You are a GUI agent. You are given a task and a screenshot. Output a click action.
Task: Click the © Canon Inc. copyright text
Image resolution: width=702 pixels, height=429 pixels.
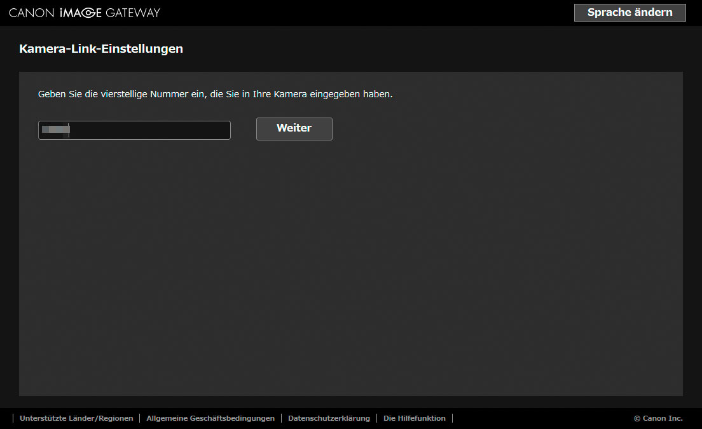(658, 418)
